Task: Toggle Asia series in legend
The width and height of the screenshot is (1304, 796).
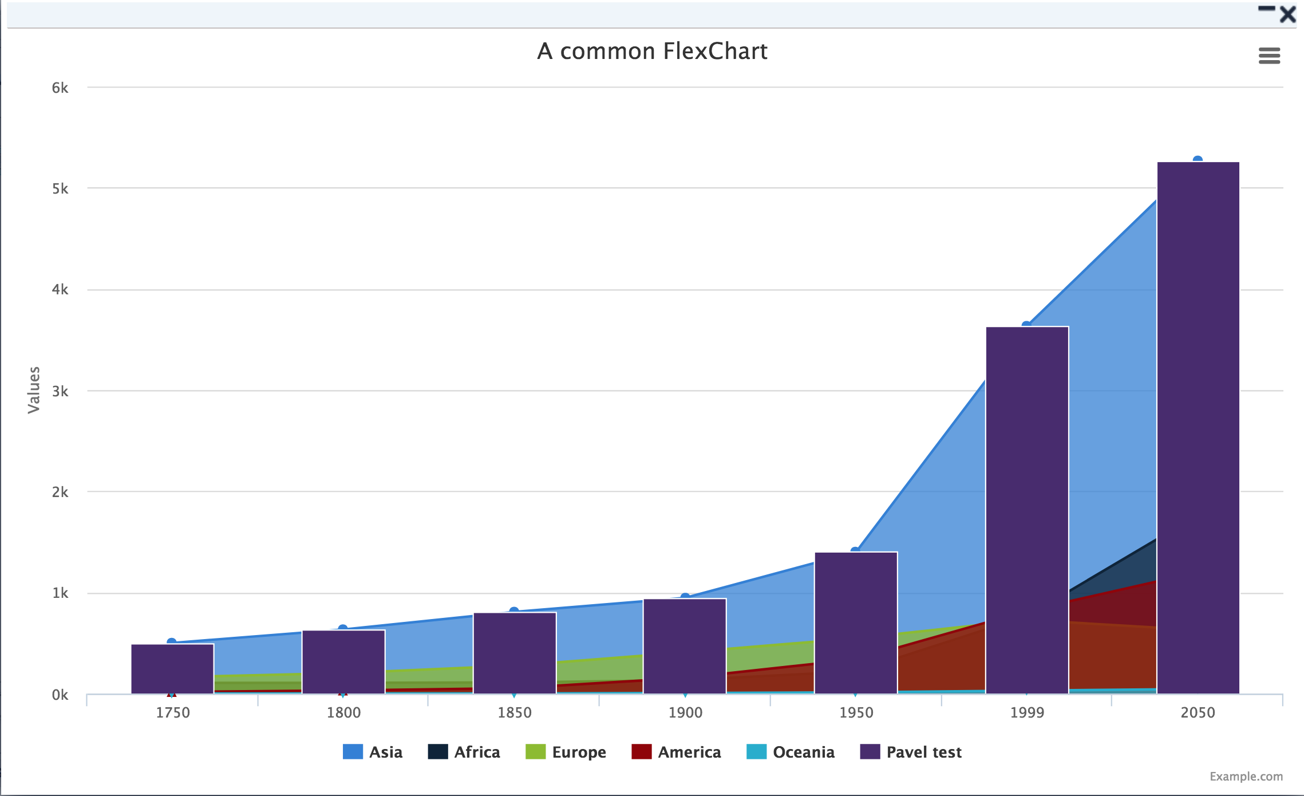Action: point(385,752)
